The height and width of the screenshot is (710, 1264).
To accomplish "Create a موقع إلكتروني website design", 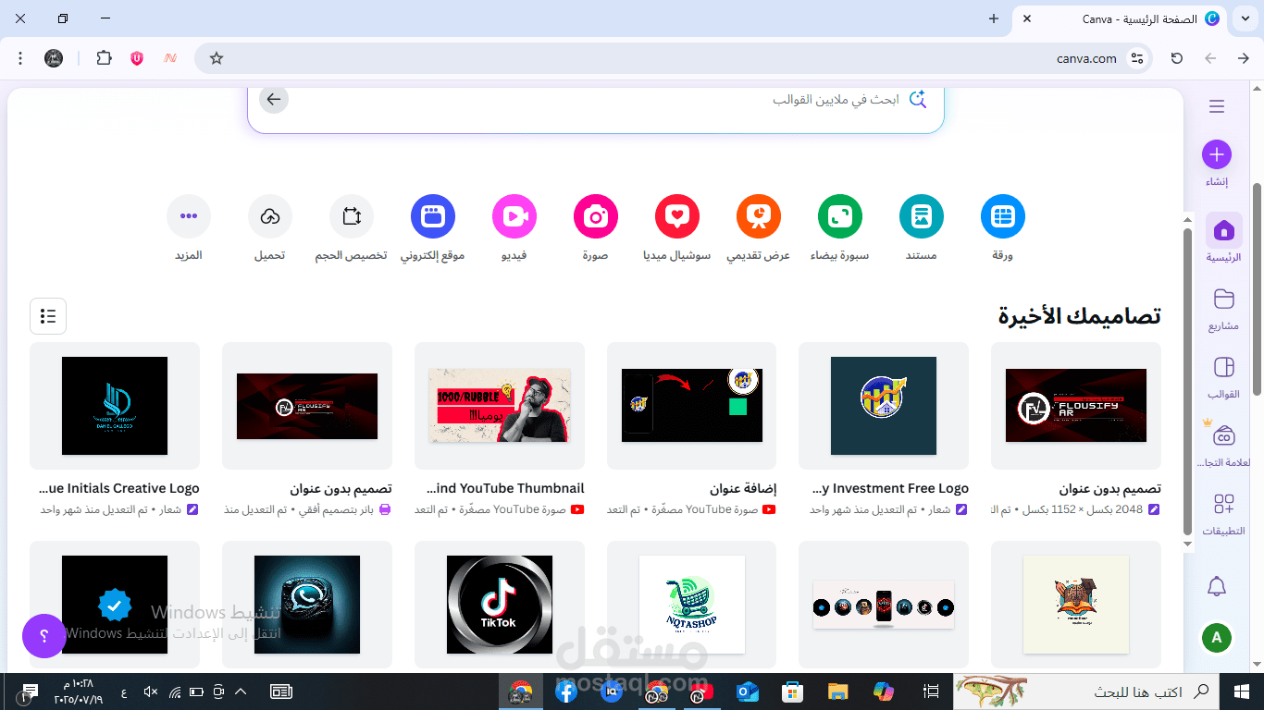I will tap(433, 217).
